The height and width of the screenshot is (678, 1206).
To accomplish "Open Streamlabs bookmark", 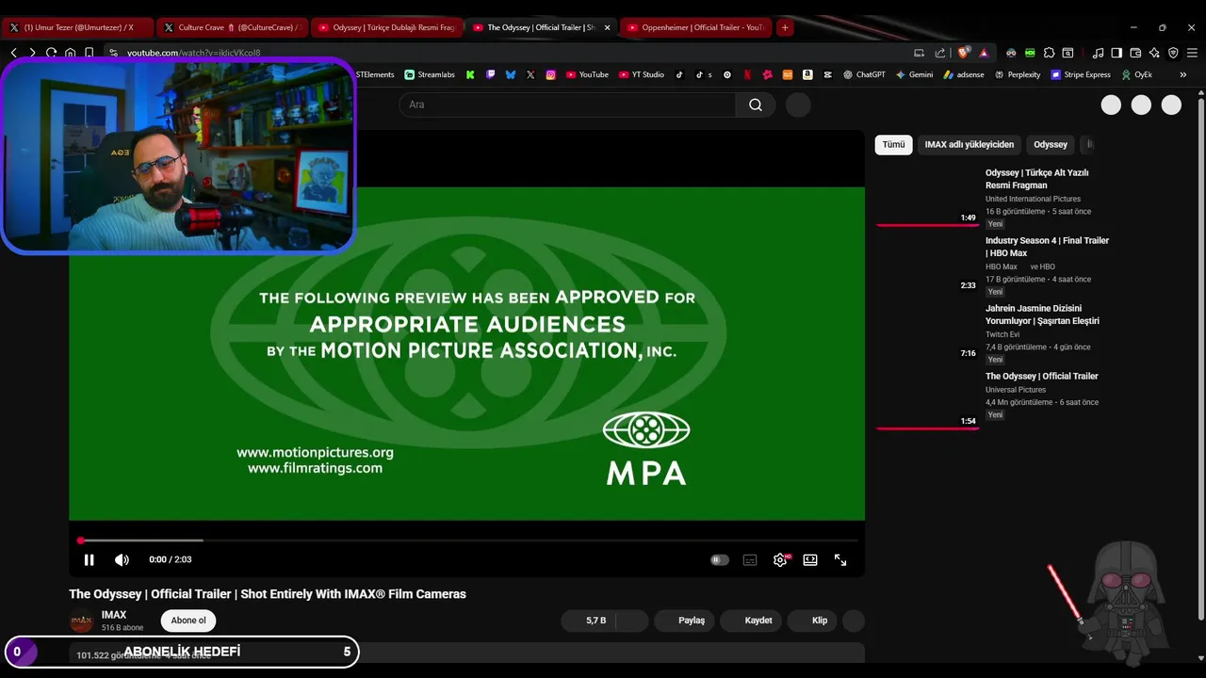I will tap(430, 74).
